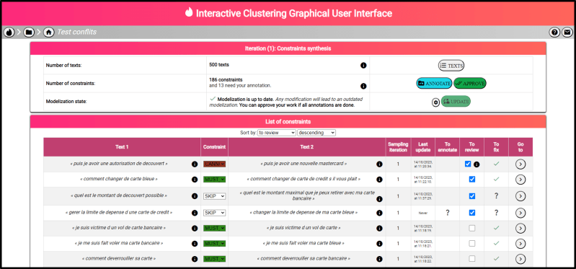Go to constraint 'comment deverrouiller sa carte'
Screen dimensions: 576x269
520,259
